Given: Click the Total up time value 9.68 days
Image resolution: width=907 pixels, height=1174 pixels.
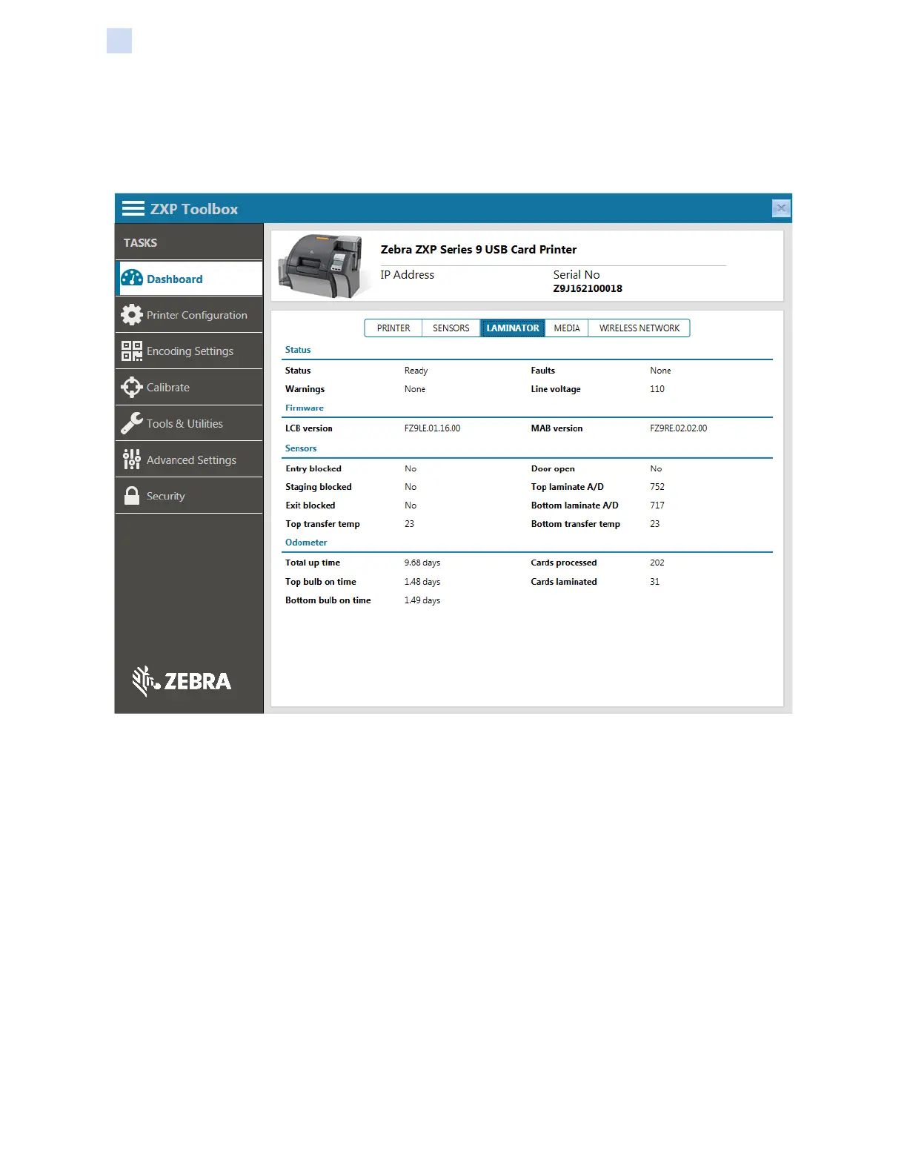Looking at the screenshot, I should tap(422, 563).
